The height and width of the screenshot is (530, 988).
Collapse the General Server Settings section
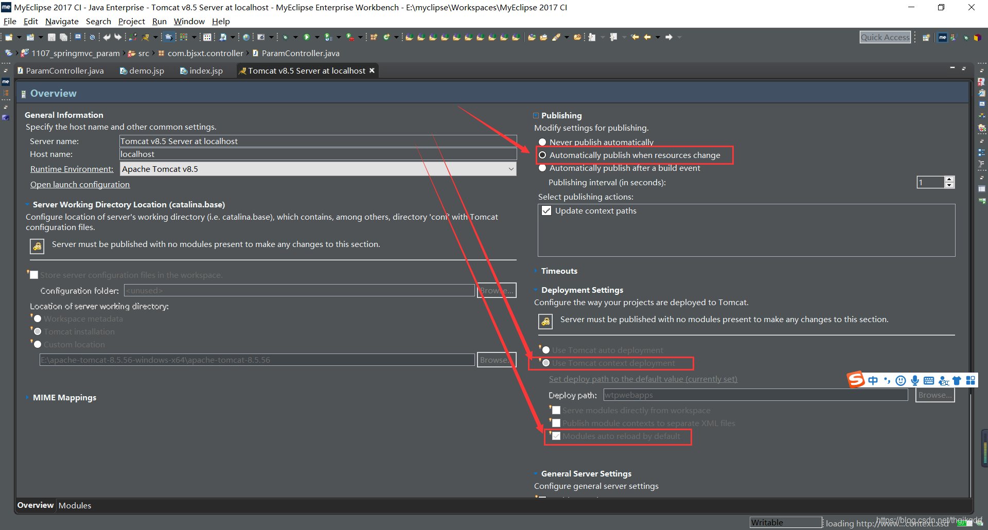(x=536, y=474)
